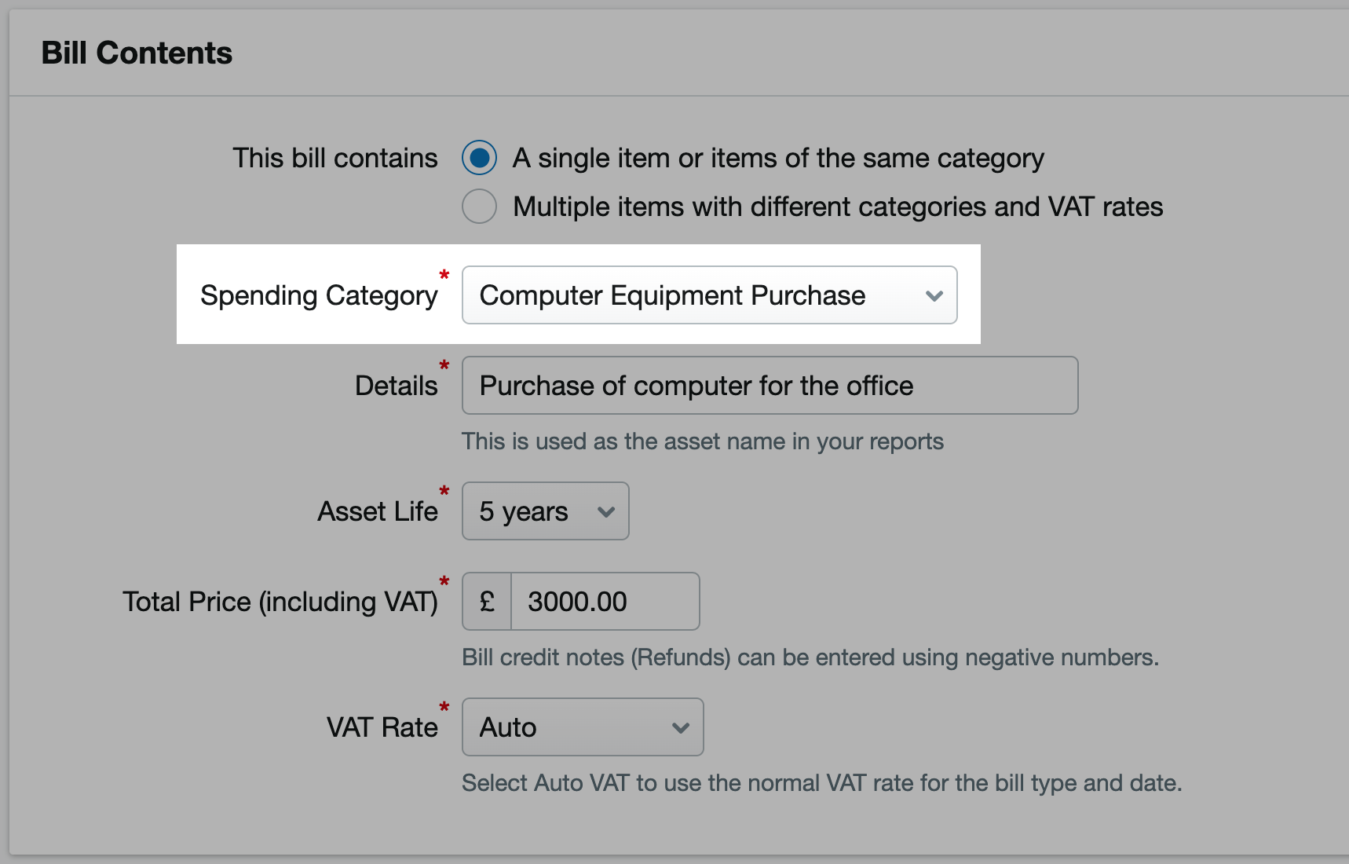Click the red asterisk beside Details

444,364
